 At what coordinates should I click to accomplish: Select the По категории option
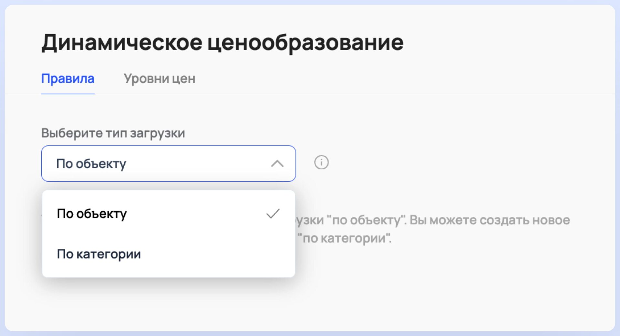tap(99, 254)
